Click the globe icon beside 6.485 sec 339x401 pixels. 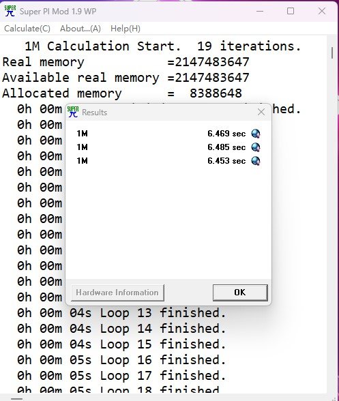click(x=256, y=147)
